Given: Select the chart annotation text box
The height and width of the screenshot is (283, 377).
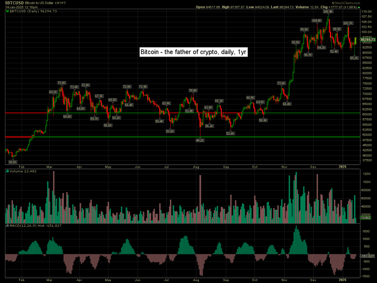Looking at the screenshot, I should point(194,52).
